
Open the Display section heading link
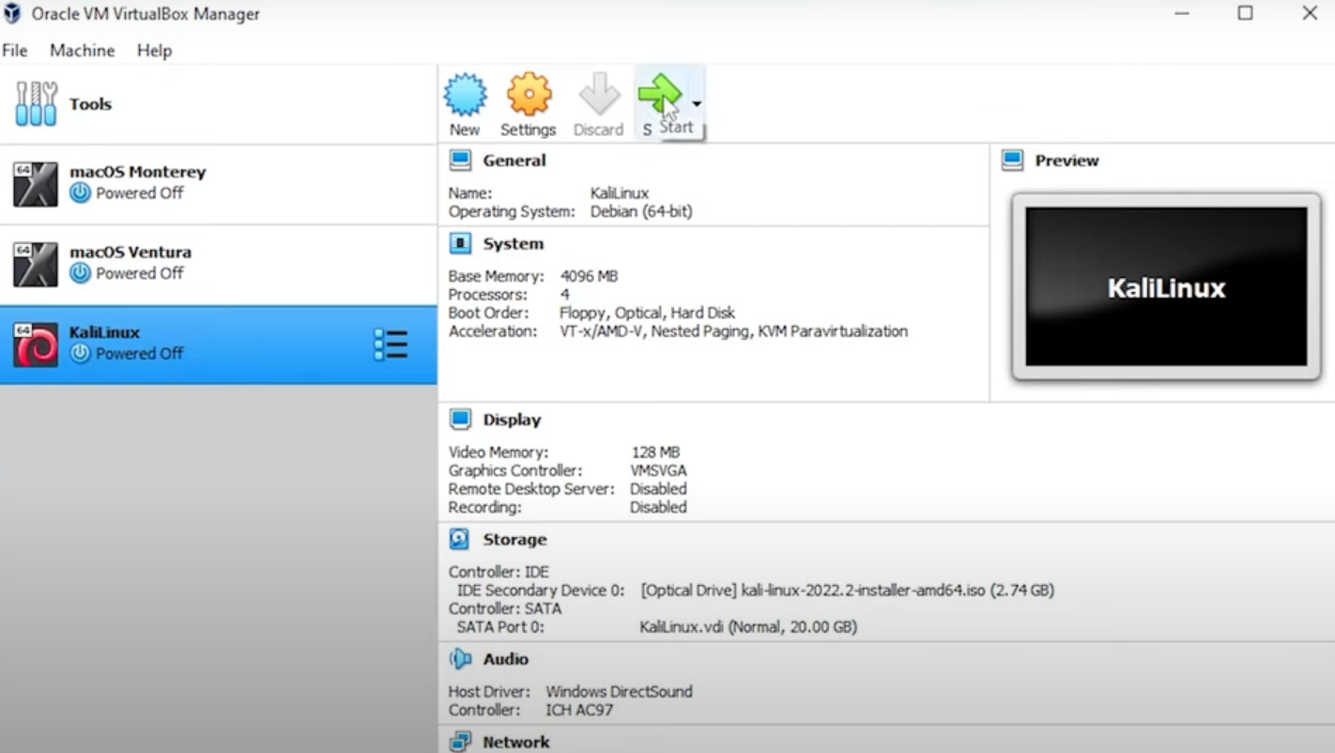(513, 420)
